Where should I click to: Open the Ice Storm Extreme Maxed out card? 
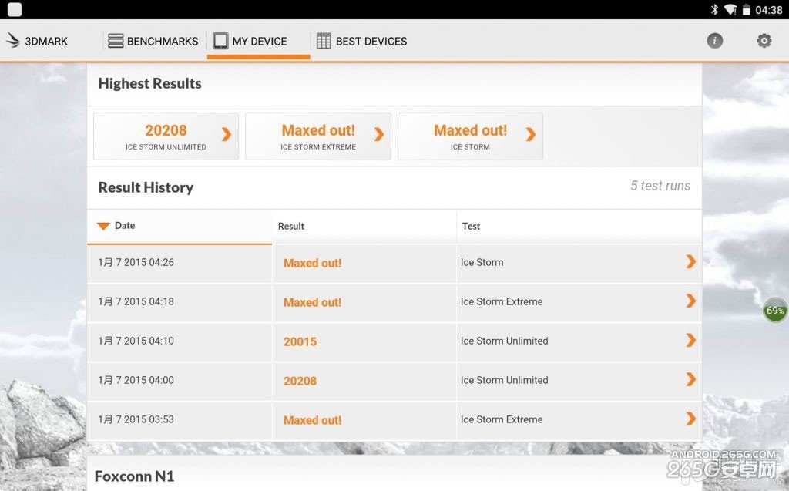(x=318, y=136)
